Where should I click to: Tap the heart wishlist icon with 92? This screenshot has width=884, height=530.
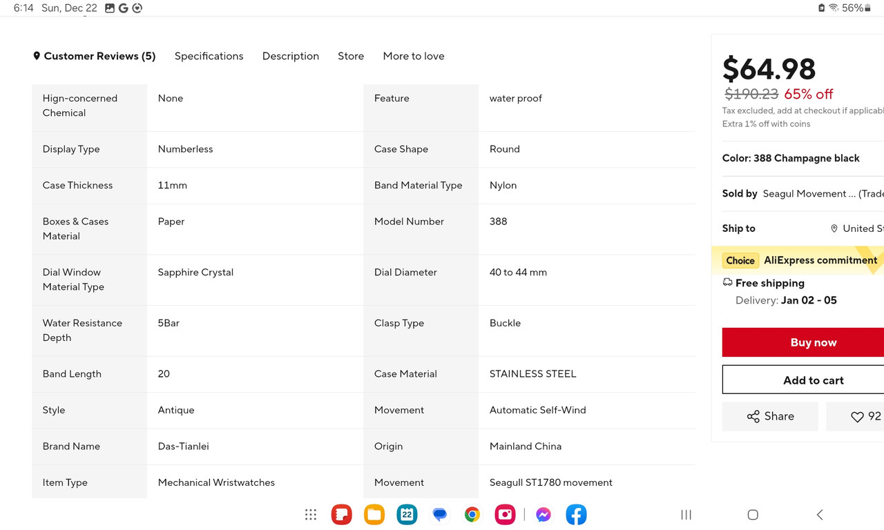tap(857, 417)
